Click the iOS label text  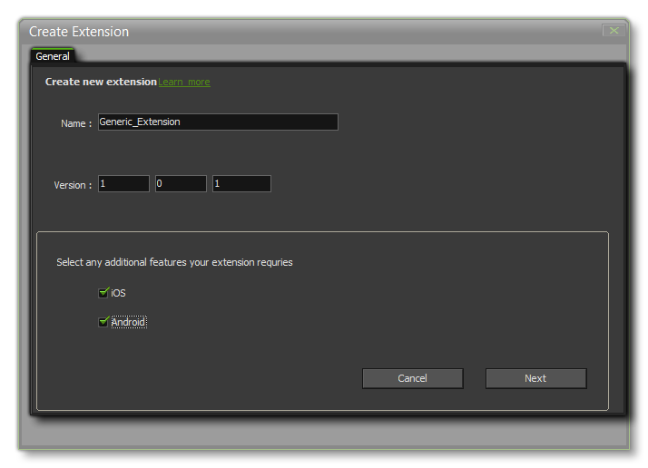point(118,294)
